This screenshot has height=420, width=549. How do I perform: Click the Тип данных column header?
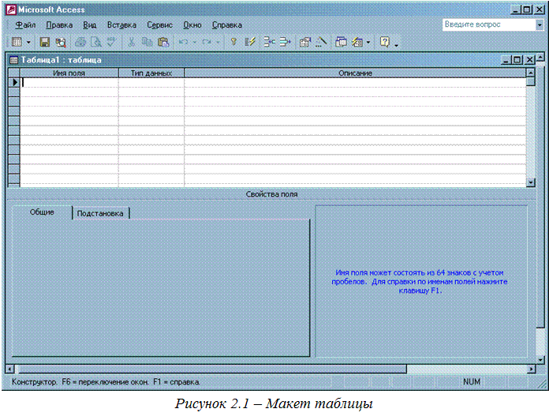(x=151, y=73)
